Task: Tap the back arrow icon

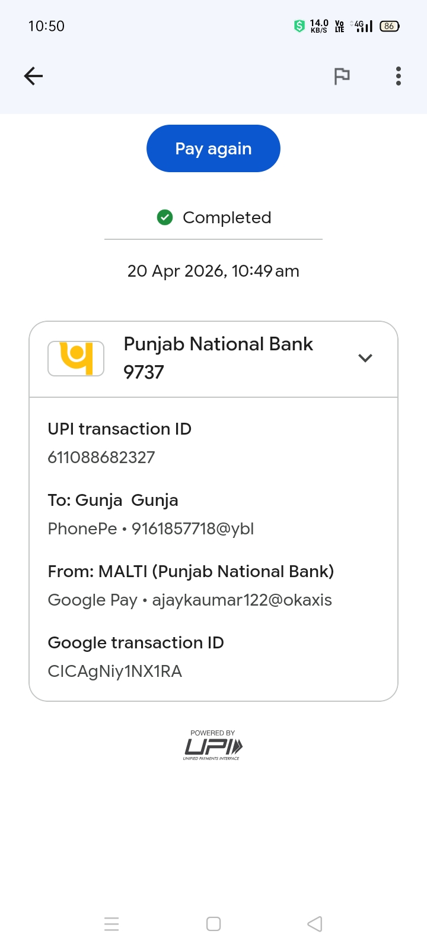Action: click(33, 76)
